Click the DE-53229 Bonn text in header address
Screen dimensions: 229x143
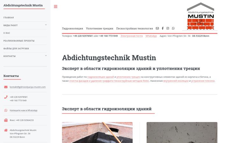(x=201, y=36)
